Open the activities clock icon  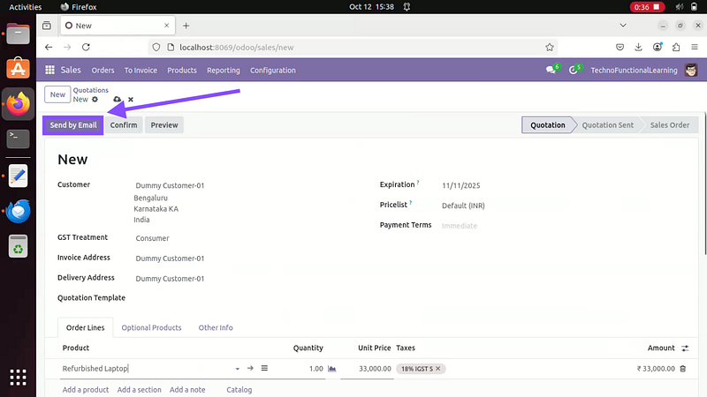coord(574,71)
